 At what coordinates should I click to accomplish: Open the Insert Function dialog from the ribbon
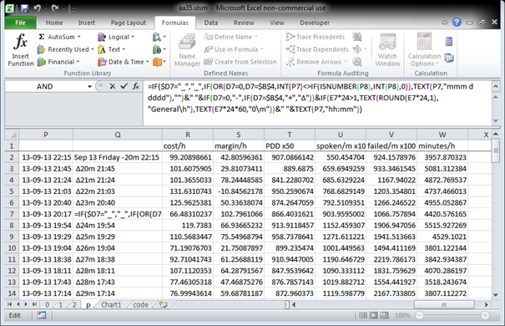pos(21,49)
